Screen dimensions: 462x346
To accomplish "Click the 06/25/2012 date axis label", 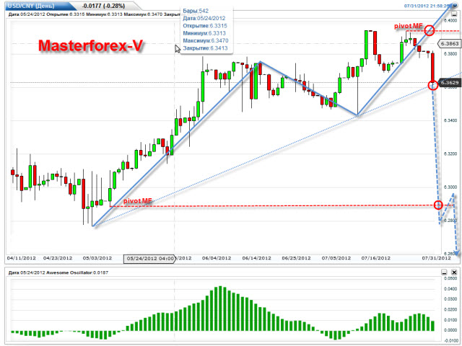I will tap(296, 258).
